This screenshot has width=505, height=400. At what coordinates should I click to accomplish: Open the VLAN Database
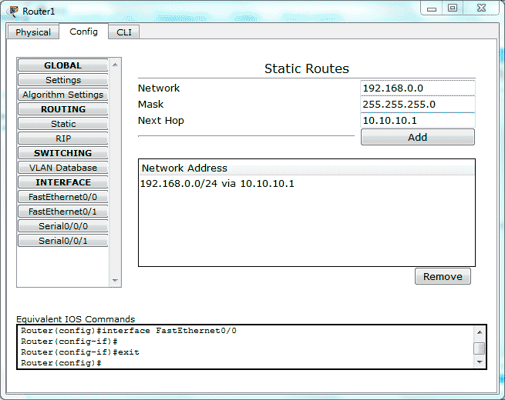[x=63, y=168]
